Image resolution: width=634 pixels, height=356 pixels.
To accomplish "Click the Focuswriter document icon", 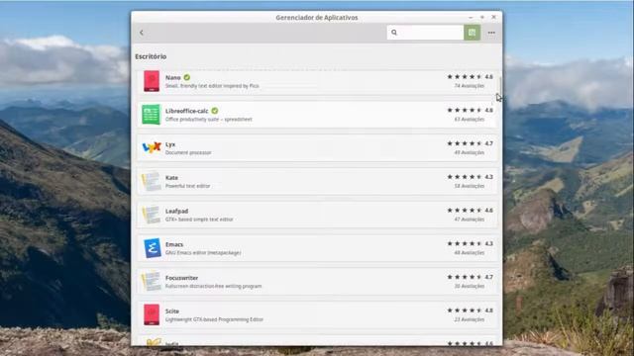I will tap(152, 281).
